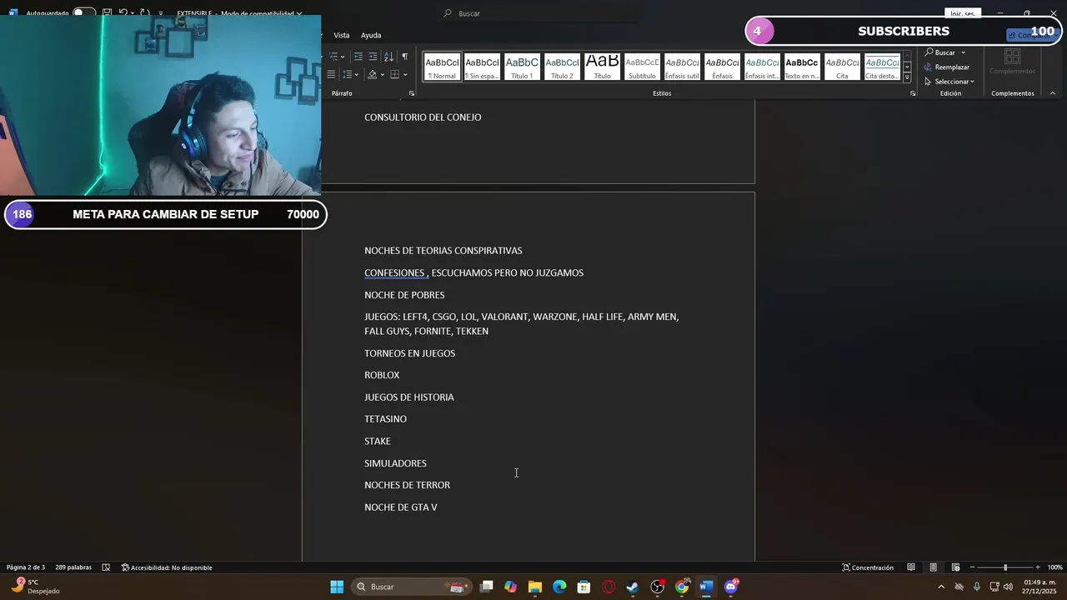
Task: Toggle the Autoguardado switch
Action: point(83,13)
